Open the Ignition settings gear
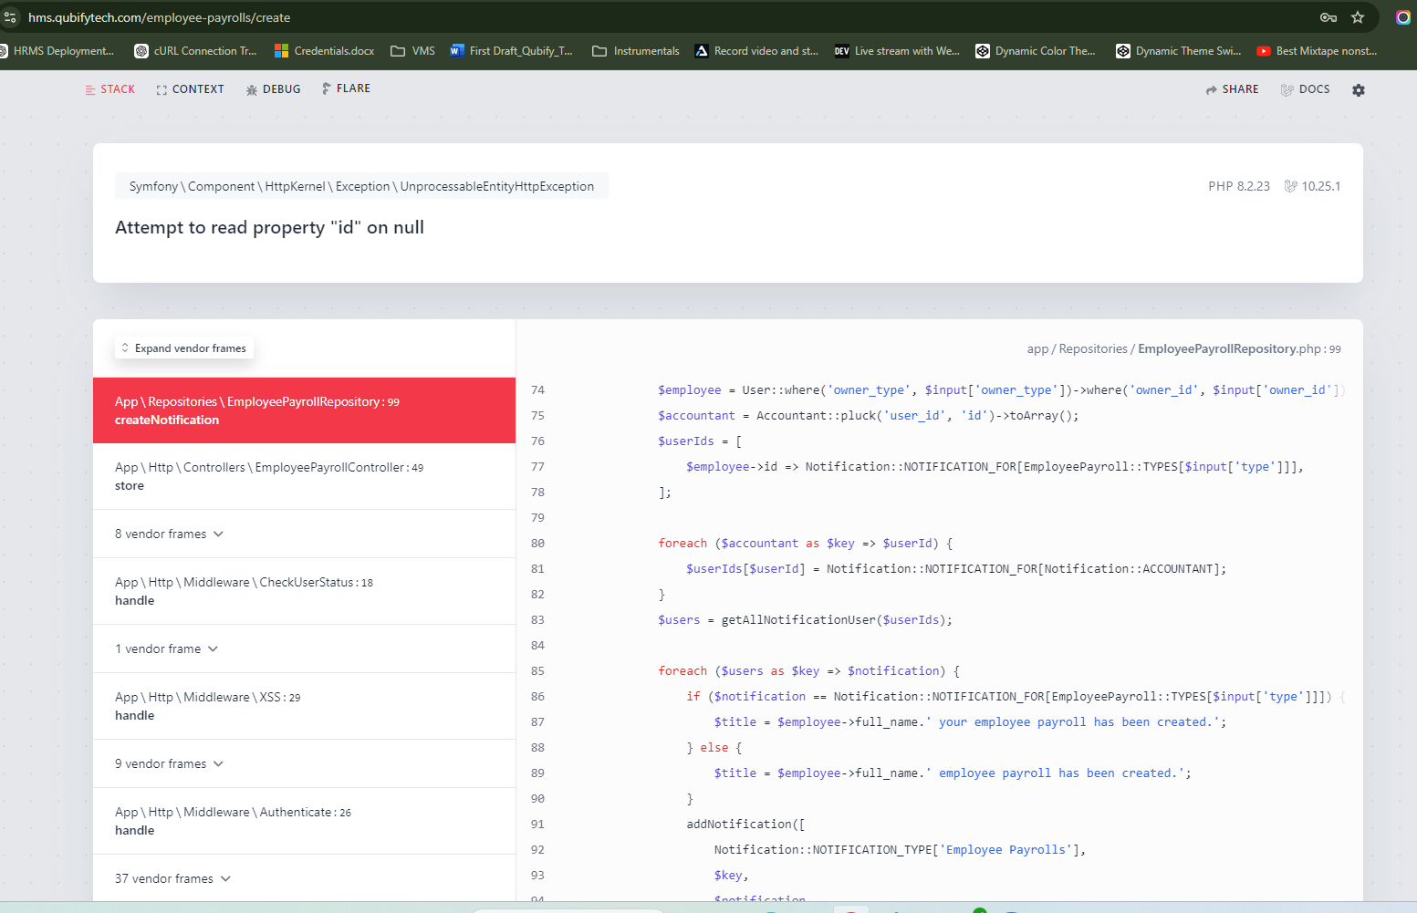 point(1358,89)
